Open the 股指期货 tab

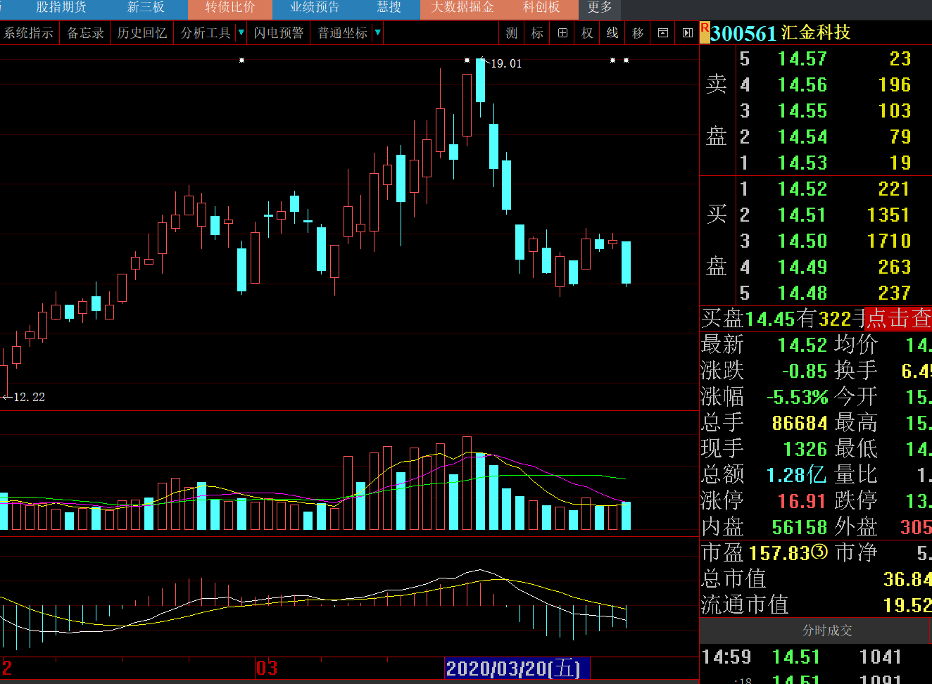tap(61, 7)
